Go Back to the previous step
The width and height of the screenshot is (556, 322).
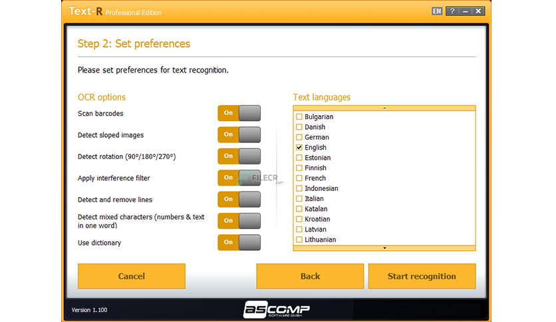(x=310, y=276)
